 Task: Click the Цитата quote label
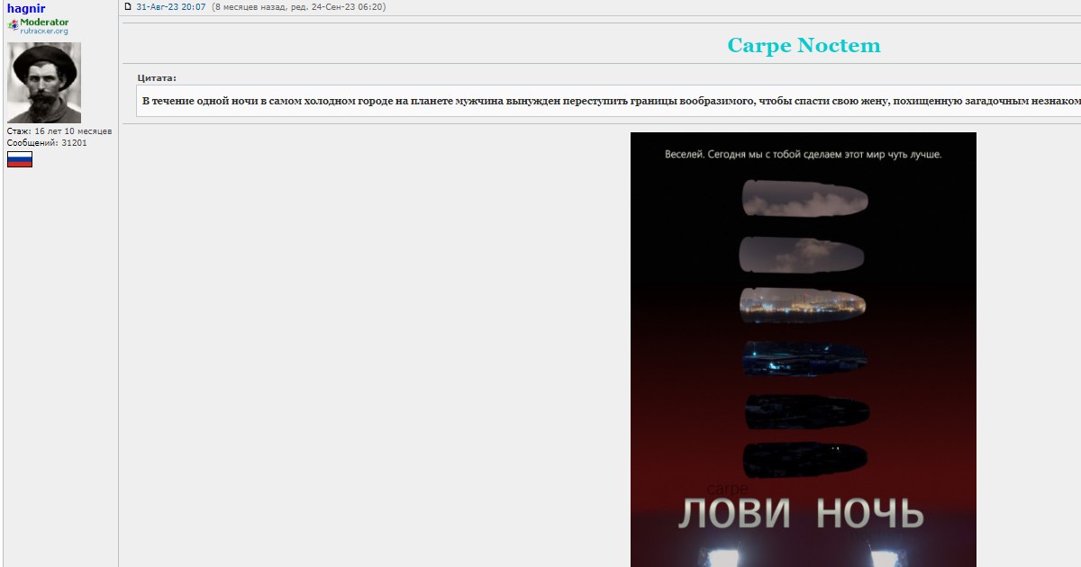[157, 78]
